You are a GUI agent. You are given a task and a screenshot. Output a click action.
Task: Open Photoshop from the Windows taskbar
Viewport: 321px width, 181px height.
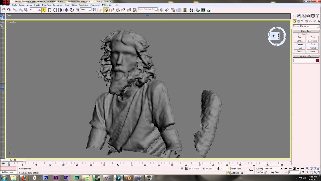(45, 178)
